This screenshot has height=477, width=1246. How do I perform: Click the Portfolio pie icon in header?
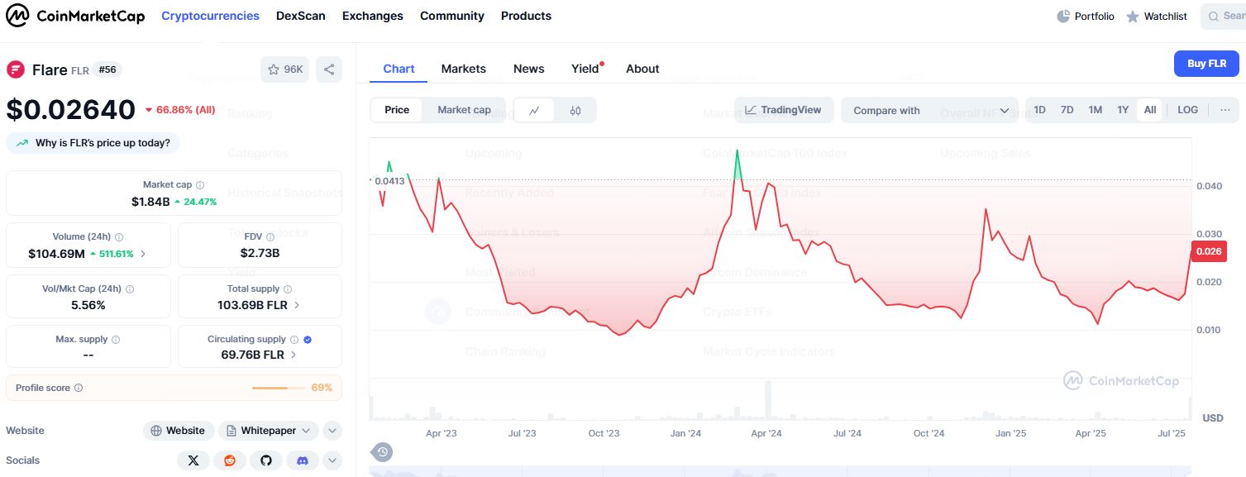coord(1063,17)
